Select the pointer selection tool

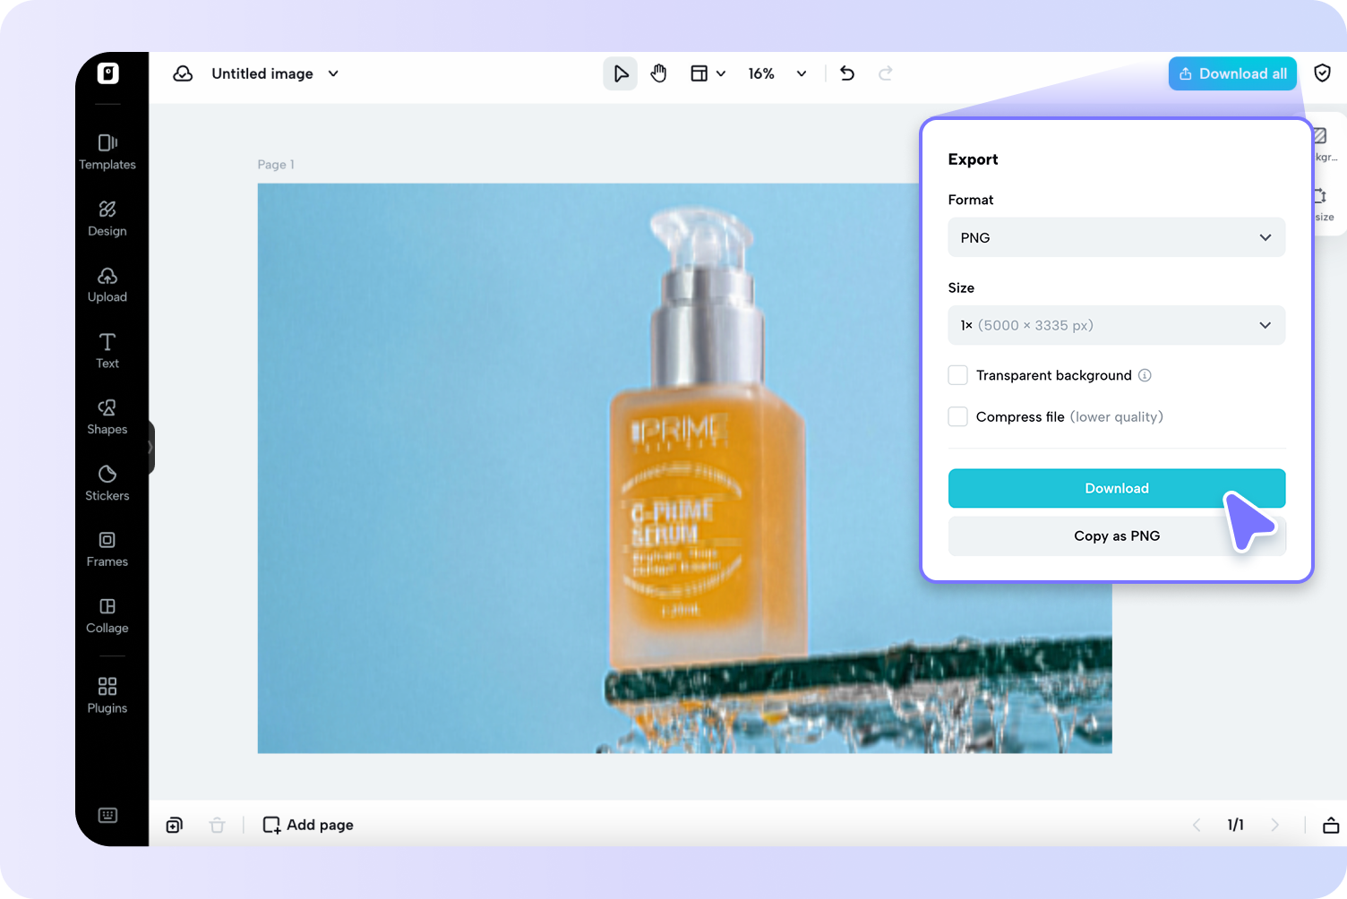(x=620, y=73)
